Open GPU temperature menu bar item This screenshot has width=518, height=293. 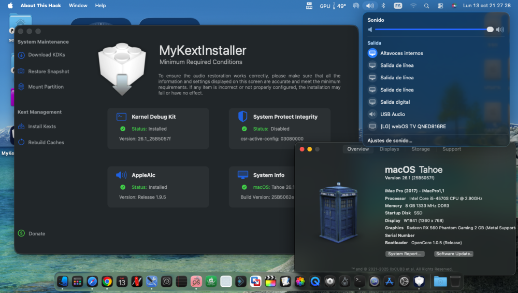tap(333, 6)
